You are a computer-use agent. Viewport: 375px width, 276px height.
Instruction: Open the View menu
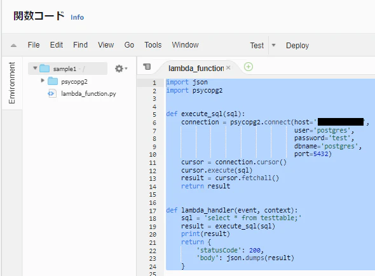pyautogui.click(x=106, y=45)
